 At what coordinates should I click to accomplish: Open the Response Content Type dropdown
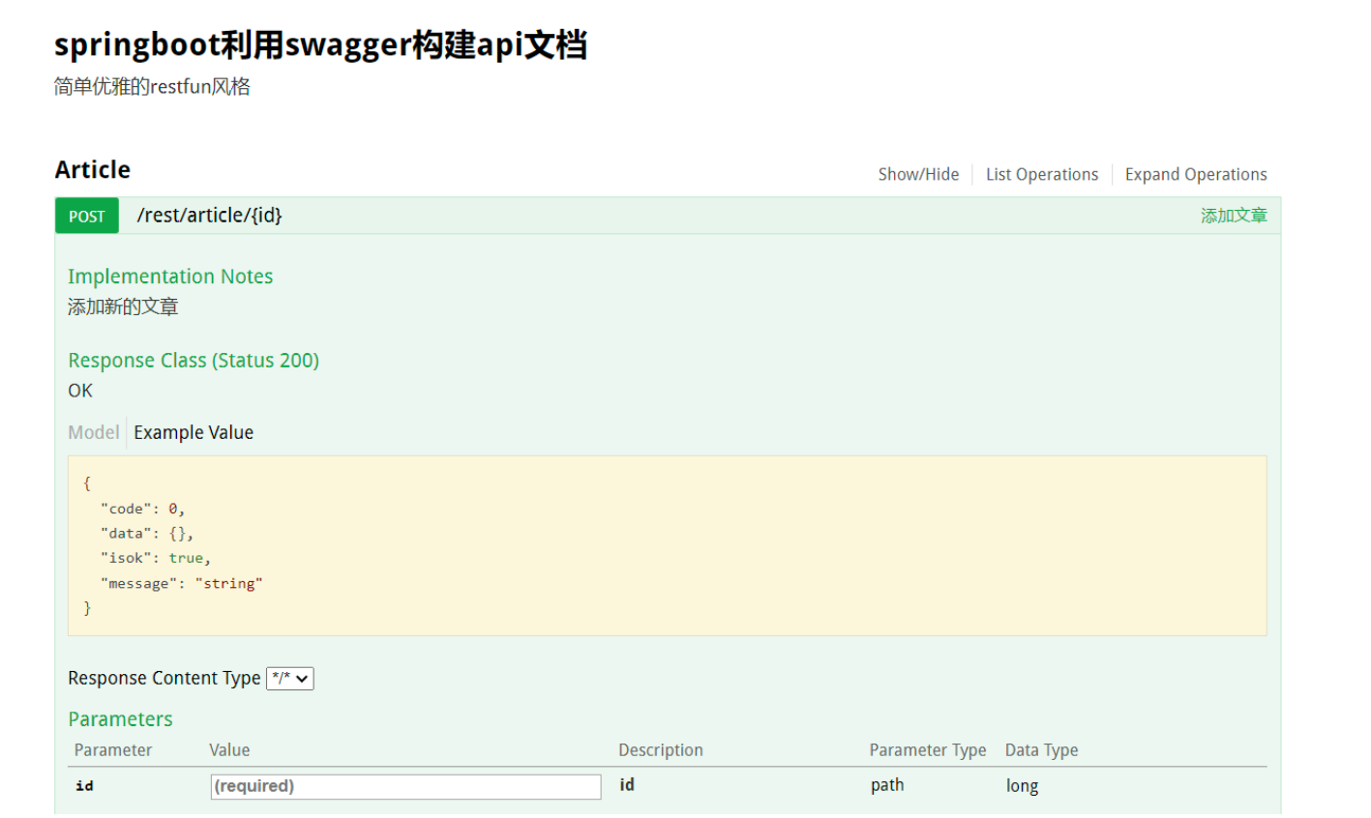pos(290,679)
